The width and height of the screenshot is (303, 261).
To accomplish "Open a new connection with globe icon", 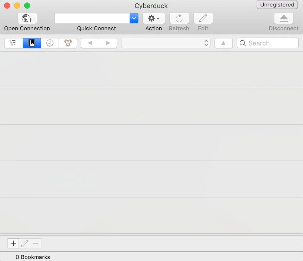I will click(x=27, y=18).
